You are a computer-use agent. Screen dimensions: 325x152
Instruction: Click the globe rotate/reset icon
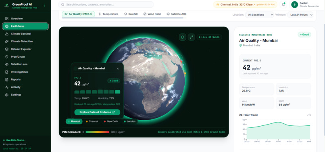click(183, 37)
